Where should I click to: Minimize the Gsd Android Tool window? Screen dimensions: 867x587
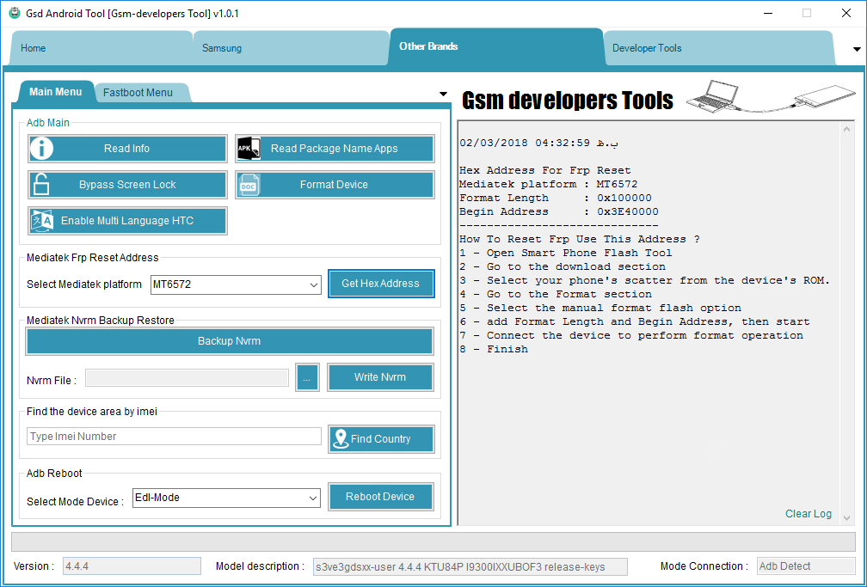[x=768, y=13]
